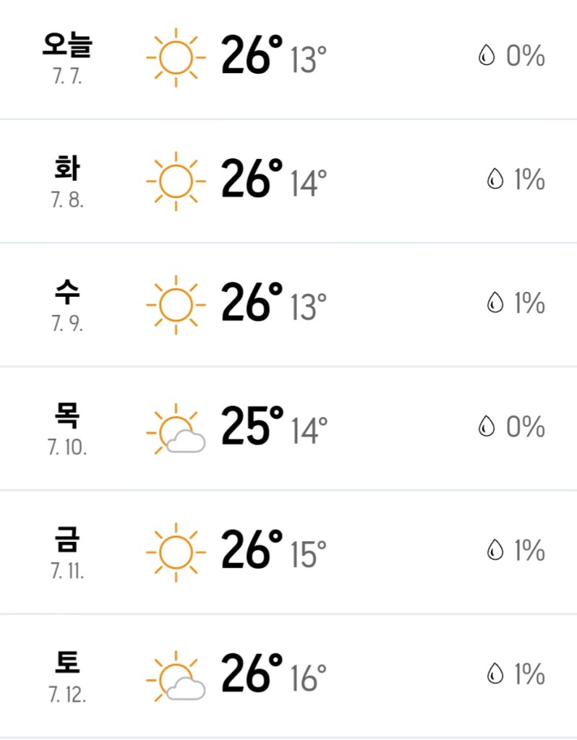Select the 화 day label

coord(67,170)
